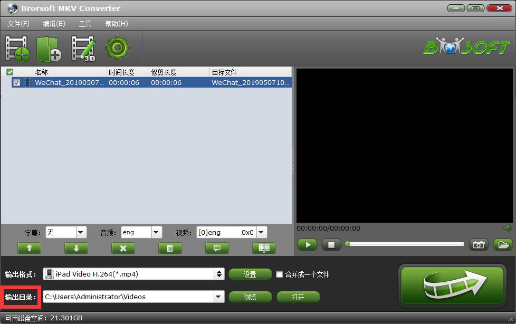Click the Add Video toolbar icon
This screenshot has height=324, width=516.
16,47
